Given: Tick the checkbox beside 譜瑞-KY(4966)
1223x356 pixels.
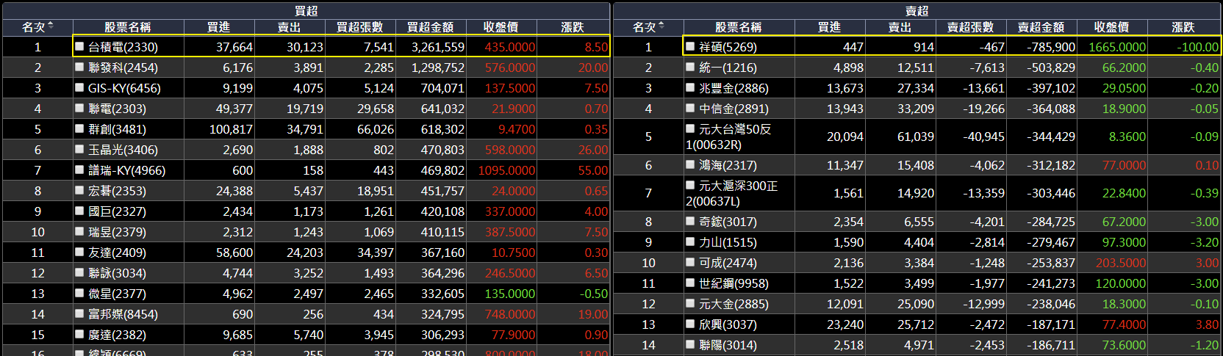Looking at the screenshot, I should (79, 170).
